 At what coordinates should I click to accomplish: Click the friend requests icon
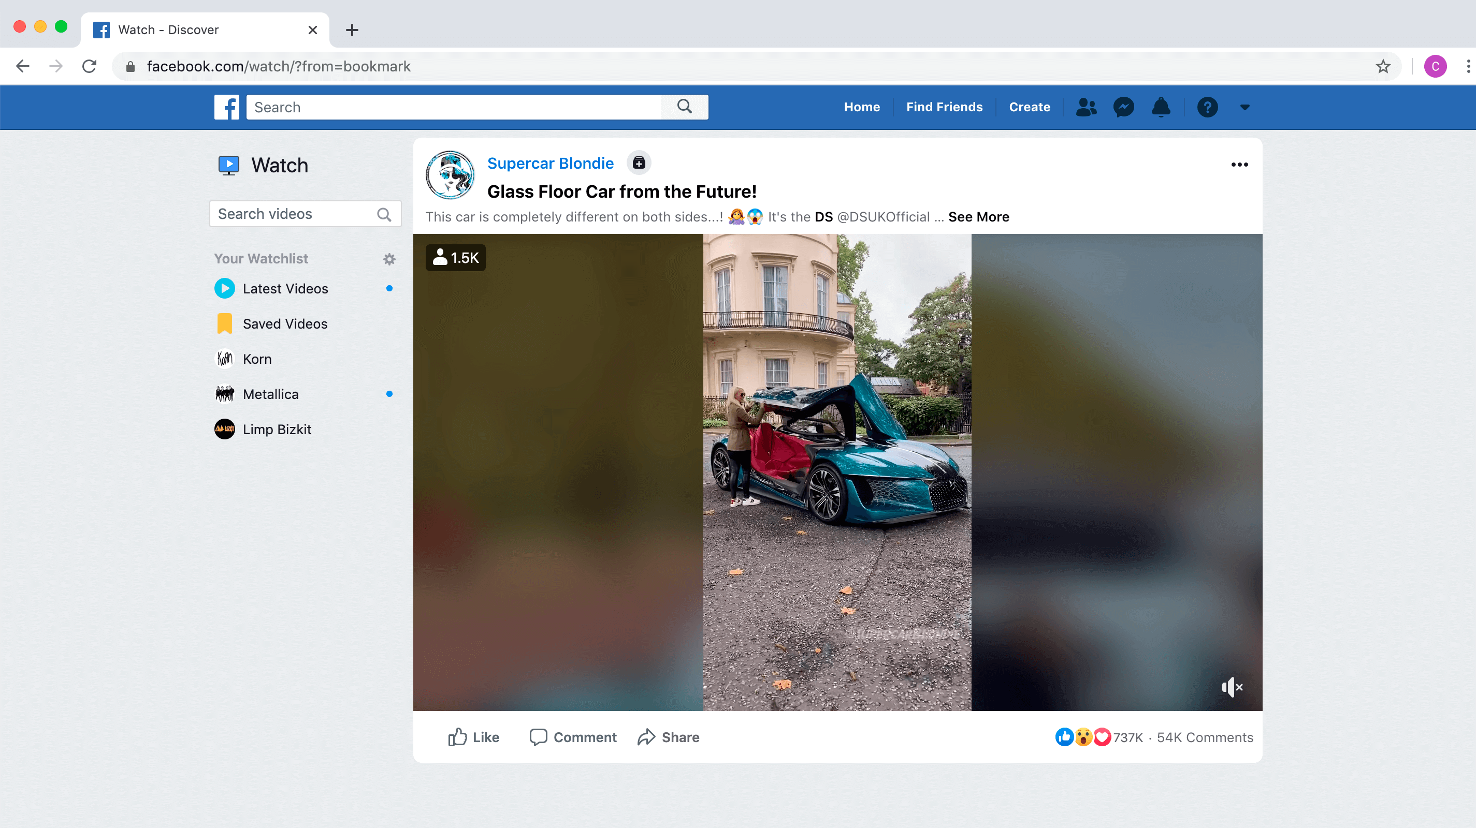coord(1086,107)
